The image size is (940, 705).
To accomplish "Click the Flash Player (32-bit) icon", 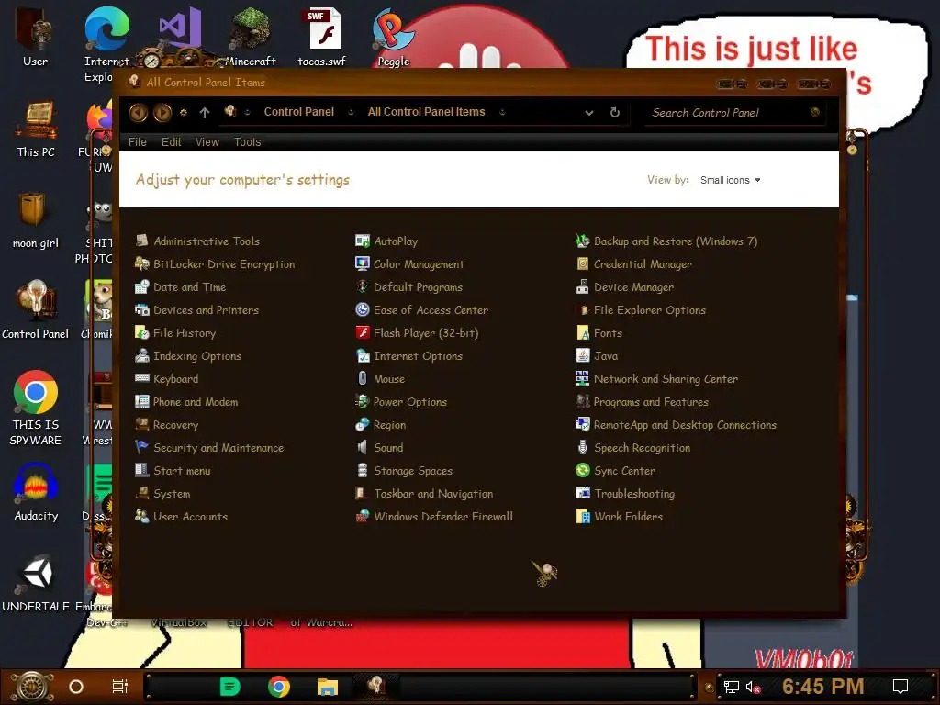I will (362, 332).
